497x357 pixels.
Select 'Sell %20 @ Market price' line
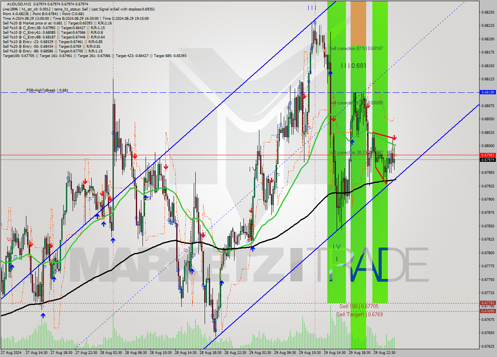coord(57,23)
